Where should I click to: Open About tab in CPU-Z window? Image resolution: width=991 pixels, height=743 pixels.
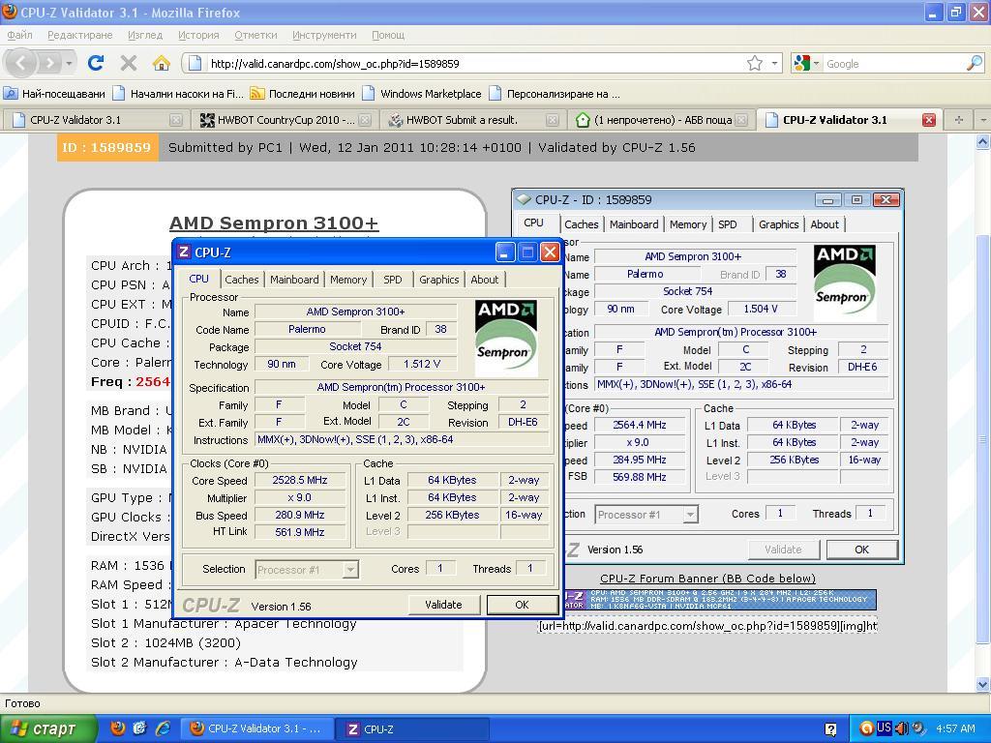point(484,280)
